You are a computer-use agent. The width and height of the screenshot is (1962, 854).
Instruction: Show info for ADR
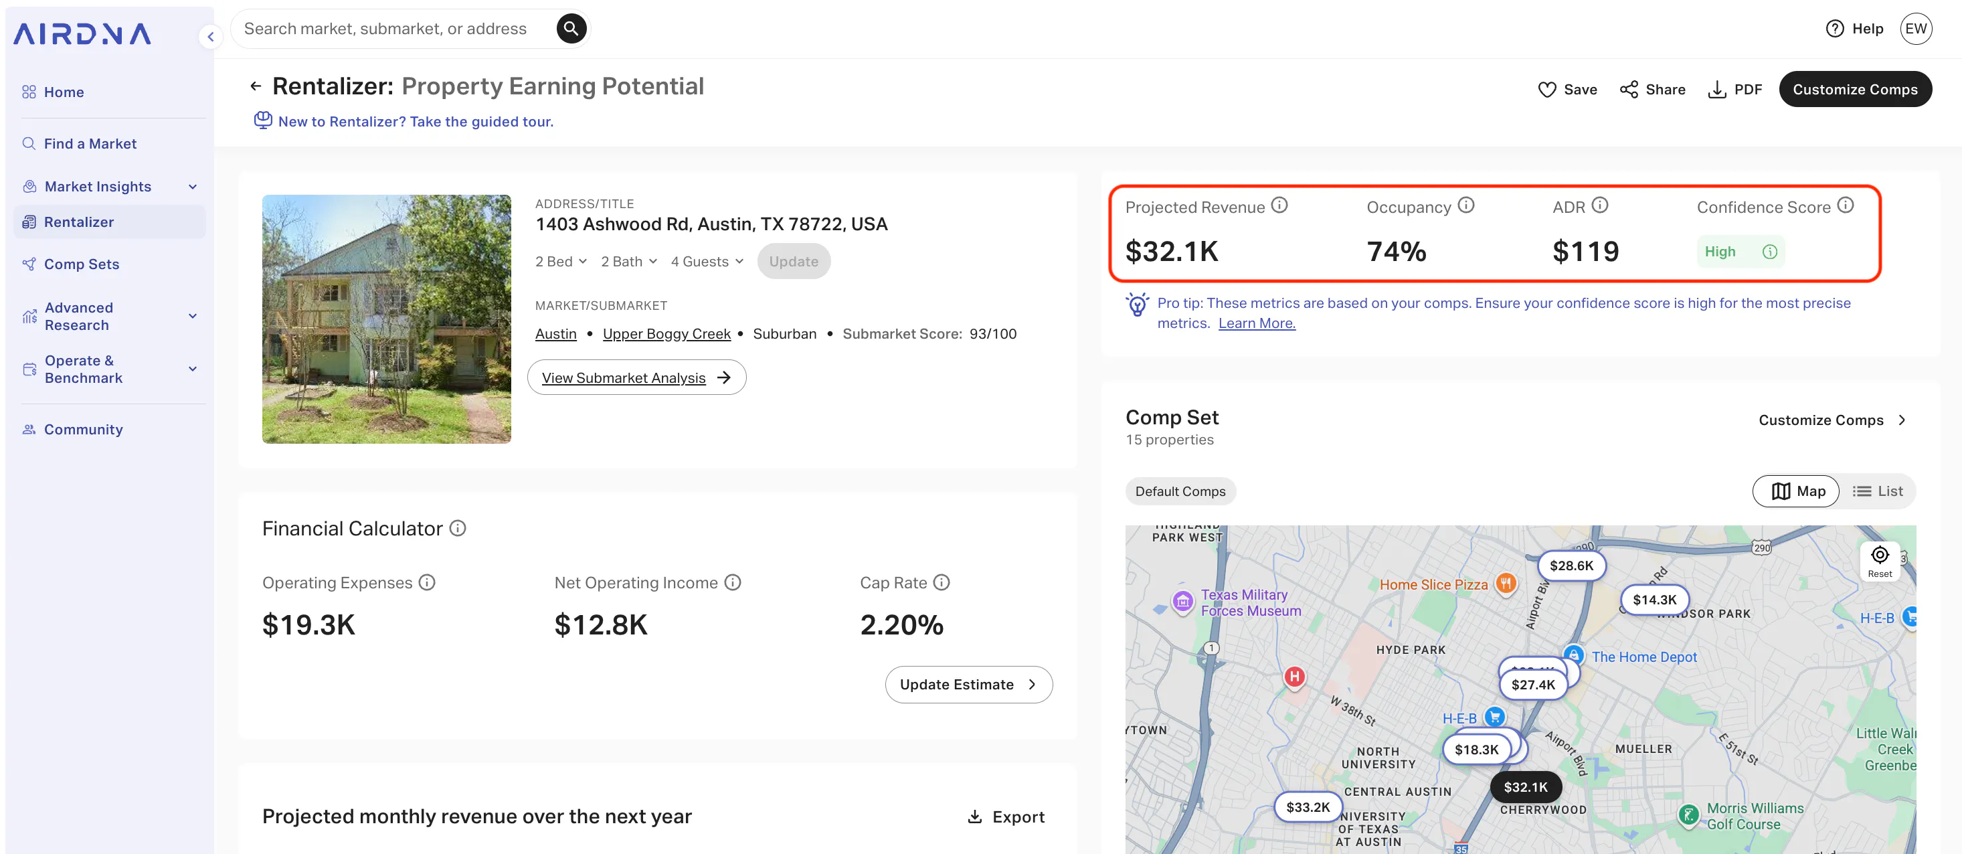click(1600, 205)
